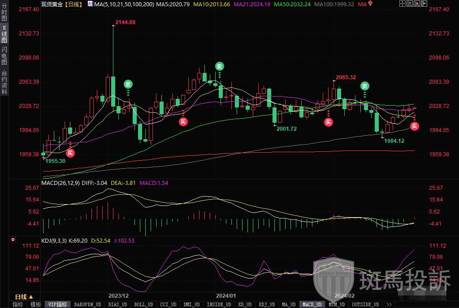Open the 【日线】 period selector in title

74,4
